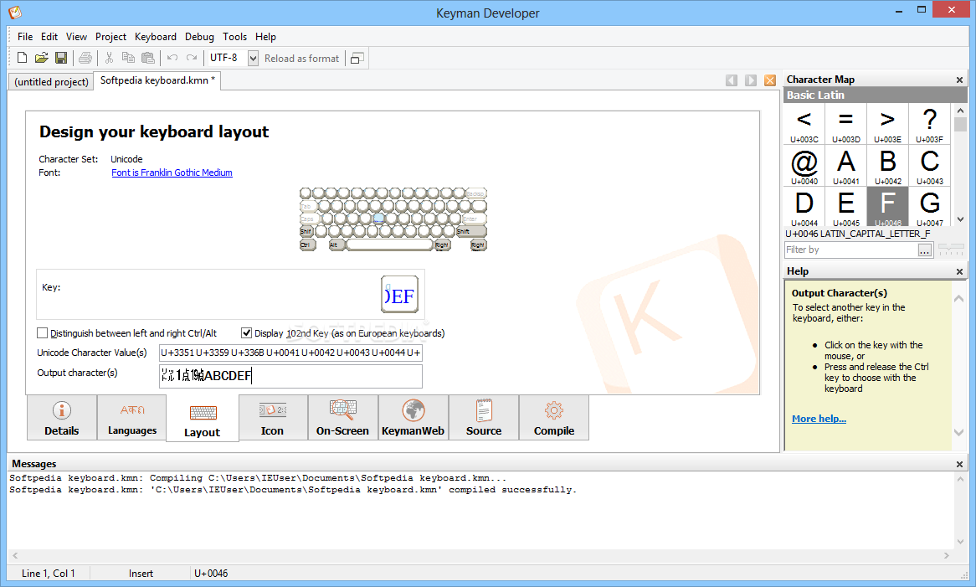Close the Character Map panel
976x587 pixels.
[x=959, y=80]
